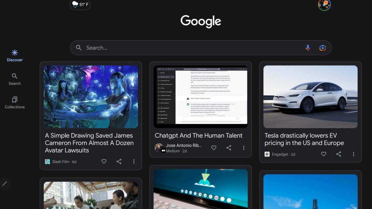Like the Avatar lawsuits article
This screenshot has width=372, height=209.
104,161
